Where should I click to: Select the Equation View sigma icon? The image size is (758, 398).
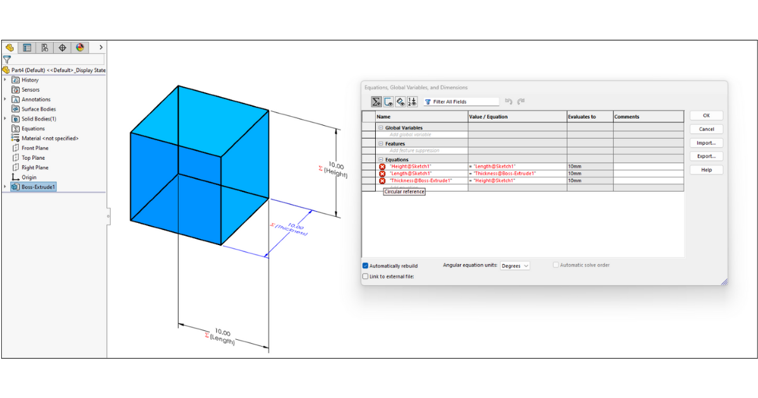[376, 102]
